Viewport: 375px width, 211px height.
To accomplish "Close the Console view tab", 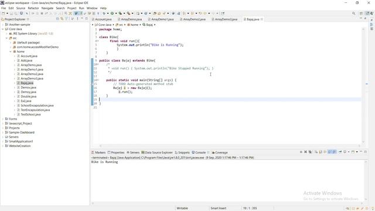I will 209,152.
